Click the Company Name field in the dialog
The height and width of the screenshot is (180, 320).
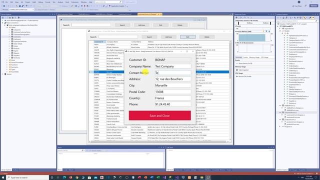coord(173,66)
